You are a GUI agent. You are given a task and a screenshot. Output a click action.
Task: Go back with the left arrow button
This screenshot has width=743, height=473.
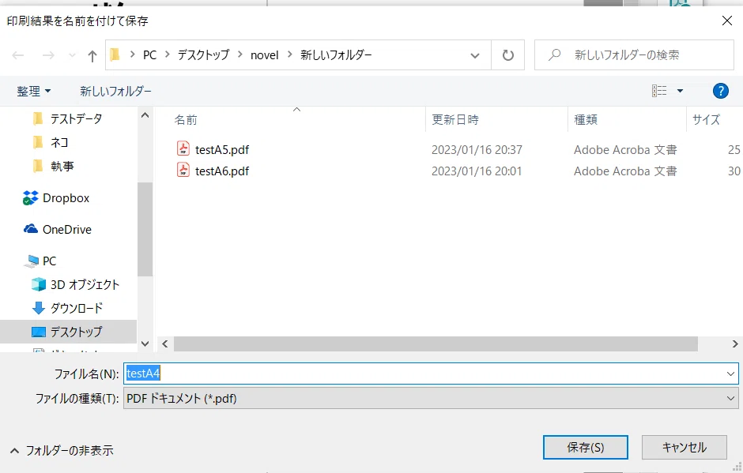[x=18, y=55]
